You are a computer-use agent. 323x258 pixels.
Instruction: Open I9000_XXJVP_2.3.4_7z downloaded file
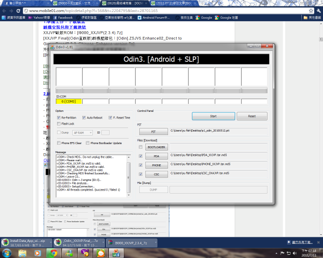pos(131,243)
